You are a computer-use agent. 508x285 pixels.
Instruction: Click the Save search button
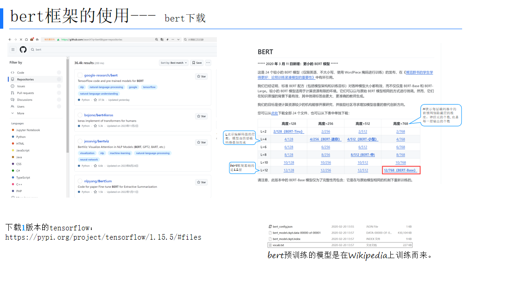tap(197, 63)
